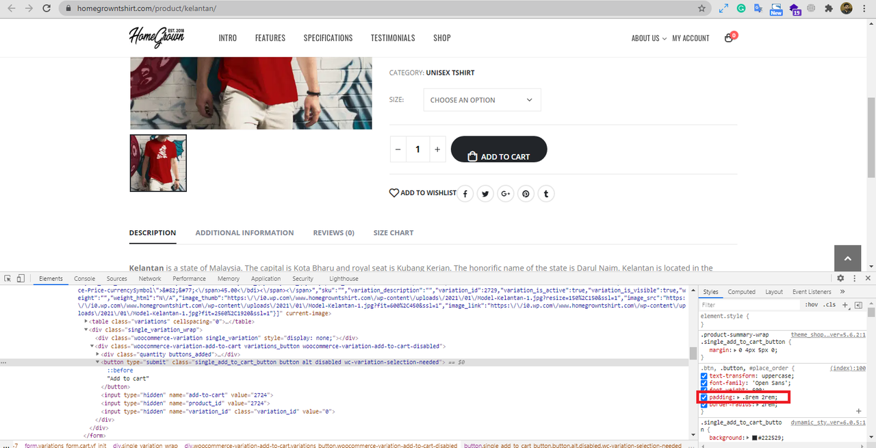Screen dimensions: 876x448
Task: Add product to wishlist
Action: [422, 193]
